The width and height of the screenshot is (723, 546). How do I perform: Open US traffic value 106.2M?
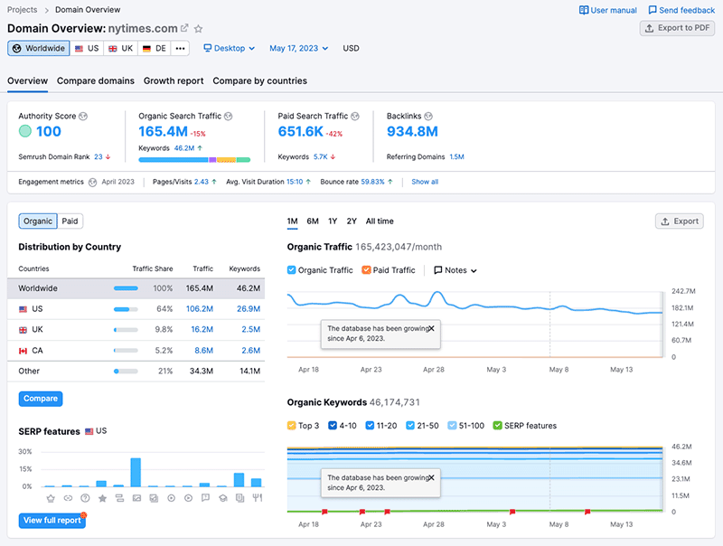[x=200, y=309]
